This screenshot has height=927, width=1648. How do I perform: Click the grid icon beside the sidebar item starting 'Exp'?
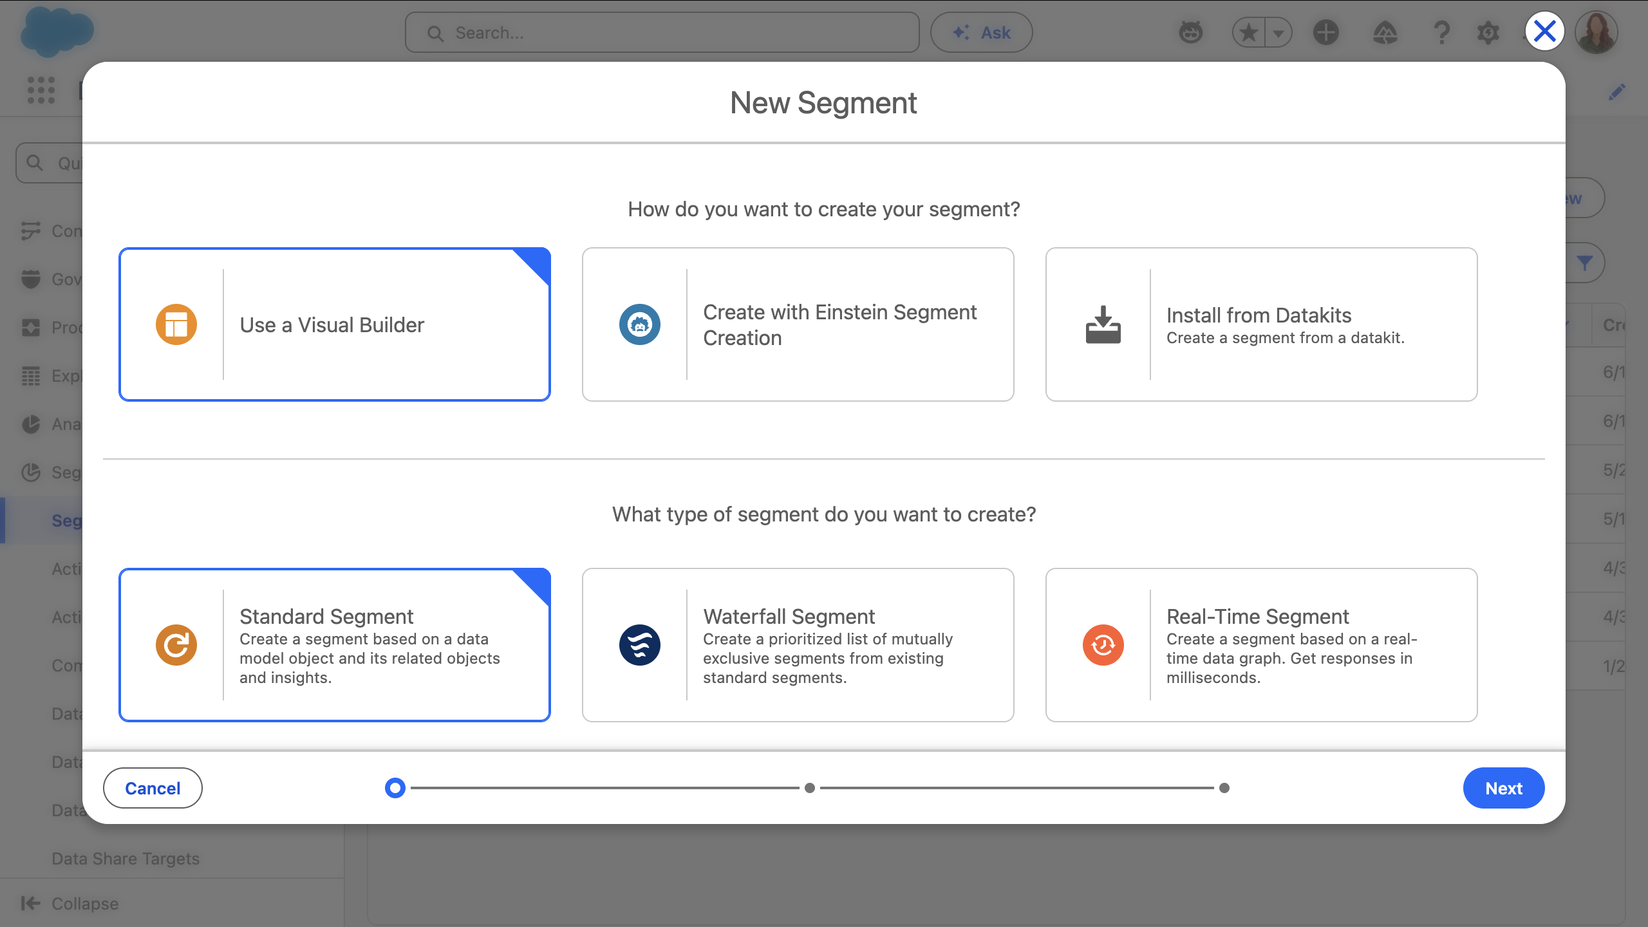click(31, 376)
